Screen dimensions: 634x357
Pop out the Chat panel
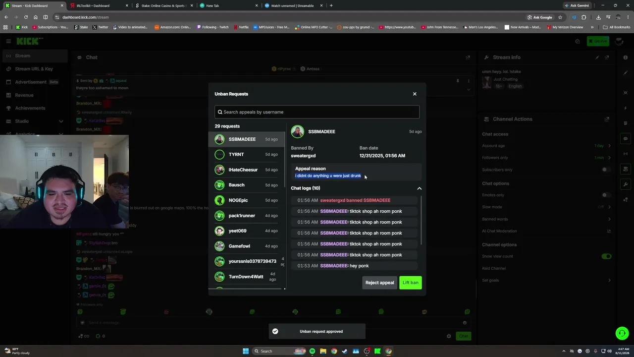tap(468, 58)
